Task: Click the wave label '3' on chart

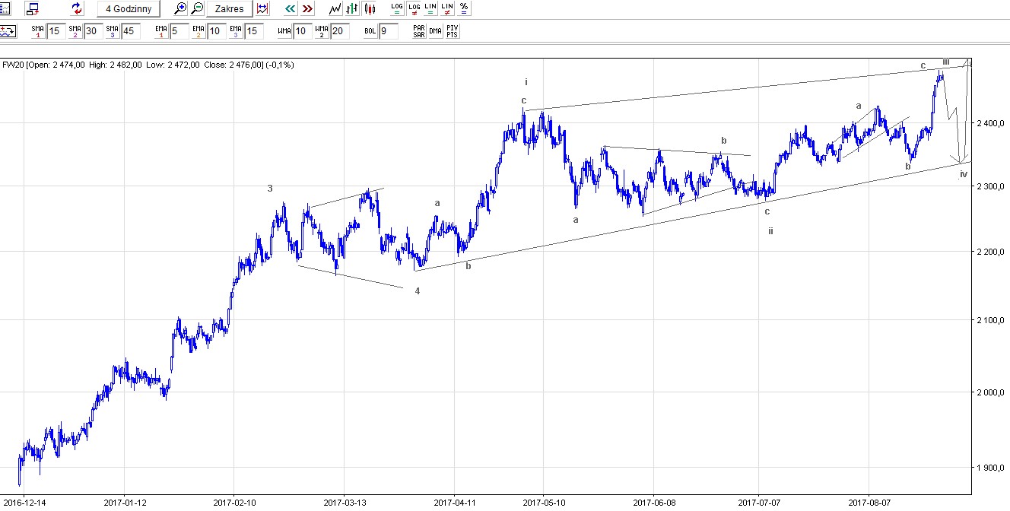Action: click(x=270, y=188)
